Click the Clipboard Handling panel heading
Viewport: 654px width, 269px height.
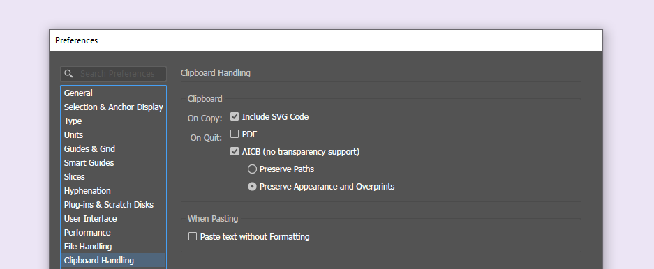point(215,73)
